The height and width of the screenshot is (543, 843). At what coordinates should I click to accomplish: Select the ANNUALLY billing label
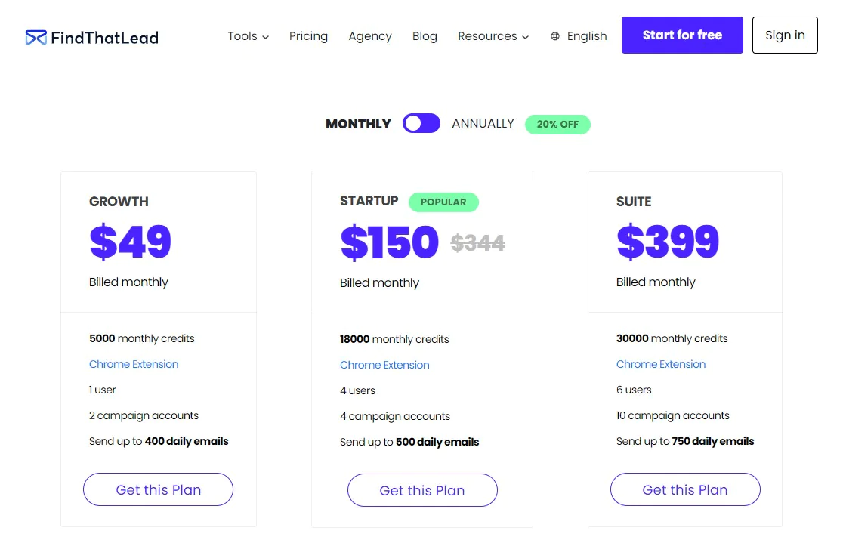coord(483,124)
